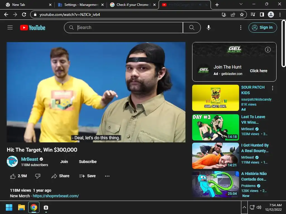Open A História Não Contada video thumbnail

pos(215,184)
